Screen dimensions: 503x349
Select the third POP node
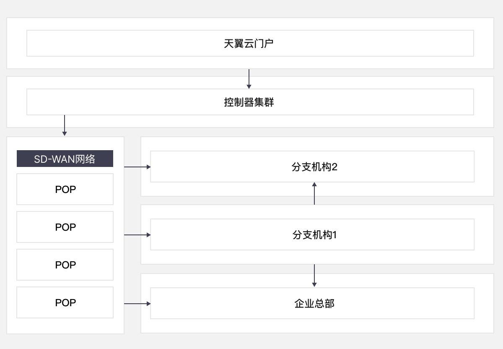[x=65, y=265]
